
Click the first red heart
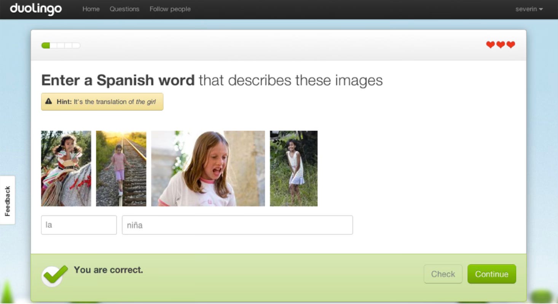click(490, 45)
